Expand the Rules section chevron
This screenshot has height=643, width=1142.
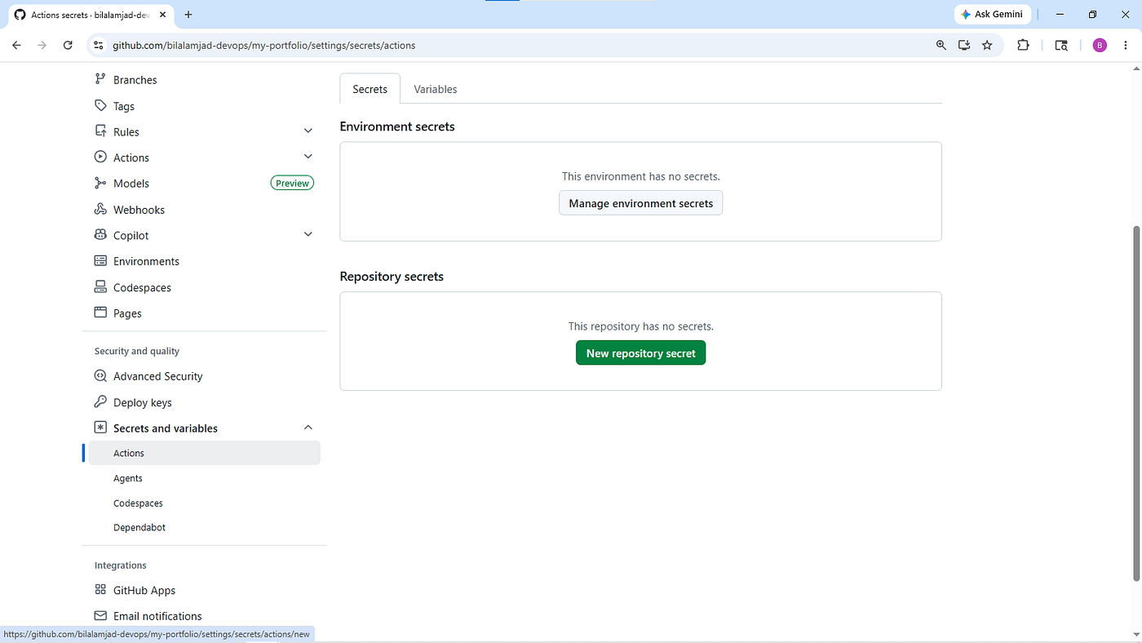[308, 131]
